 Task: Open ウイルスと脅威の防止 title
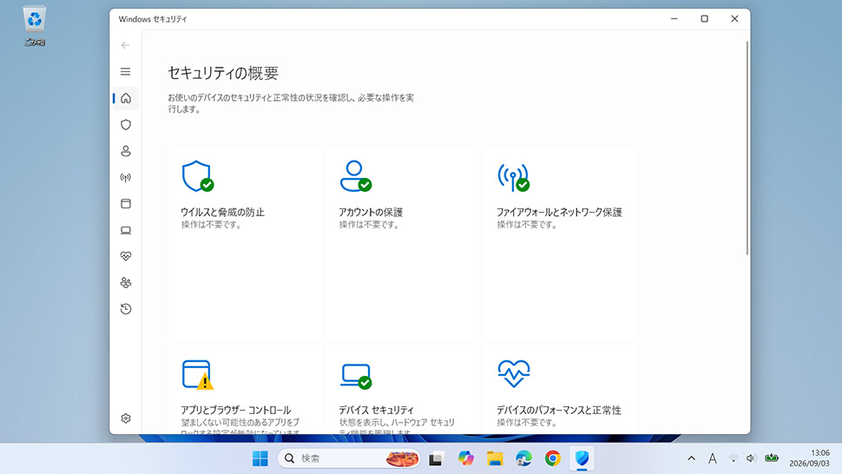coord(222,212)
